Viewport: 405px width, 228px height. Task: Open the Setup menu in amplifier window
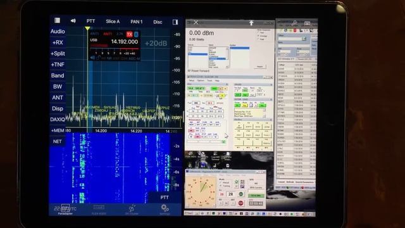192,80
